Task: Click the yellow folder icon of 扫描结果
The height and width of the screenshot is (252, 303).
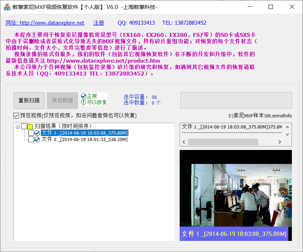Action: coord(30,126)
